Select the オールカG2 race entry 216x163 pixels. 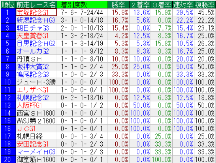click(x=33, y=51)
